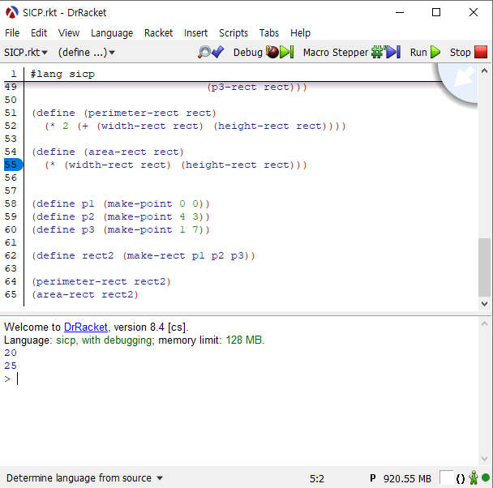The image size is (493, 488).
Task: Click the green running-figure garbage collector icon
Action: tap(474, 478)
